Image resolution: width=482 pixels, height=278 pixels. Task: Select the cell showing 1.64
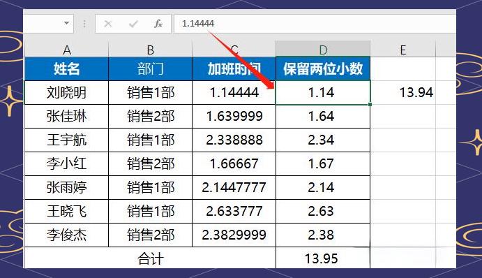(x=323, y=117)
